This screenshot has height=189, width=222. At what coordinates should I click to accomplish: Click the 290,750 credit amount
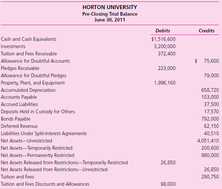(x=210, y=177)
